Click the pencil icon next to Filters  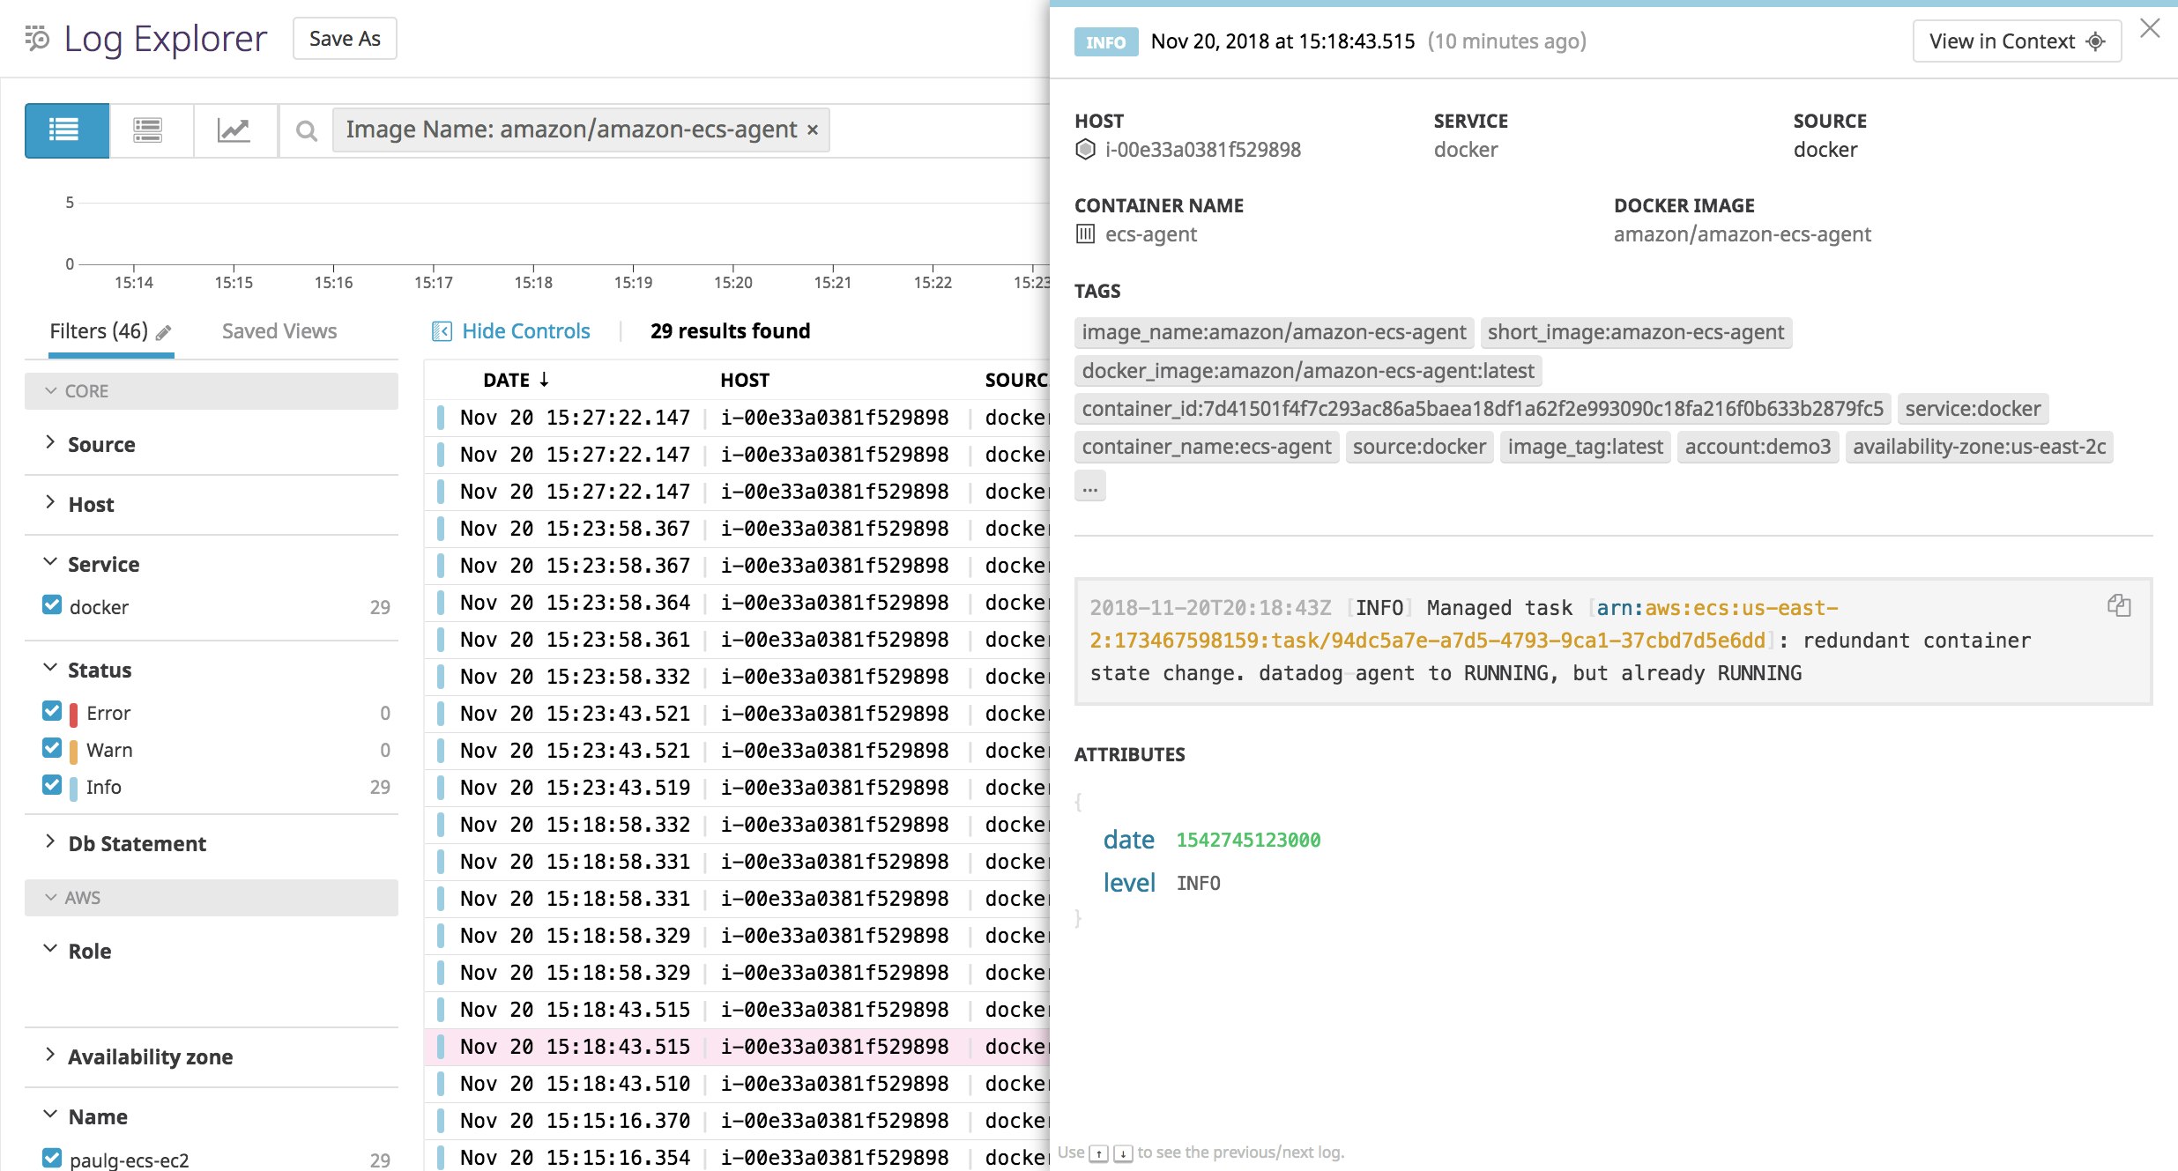[x=164, y=332]
